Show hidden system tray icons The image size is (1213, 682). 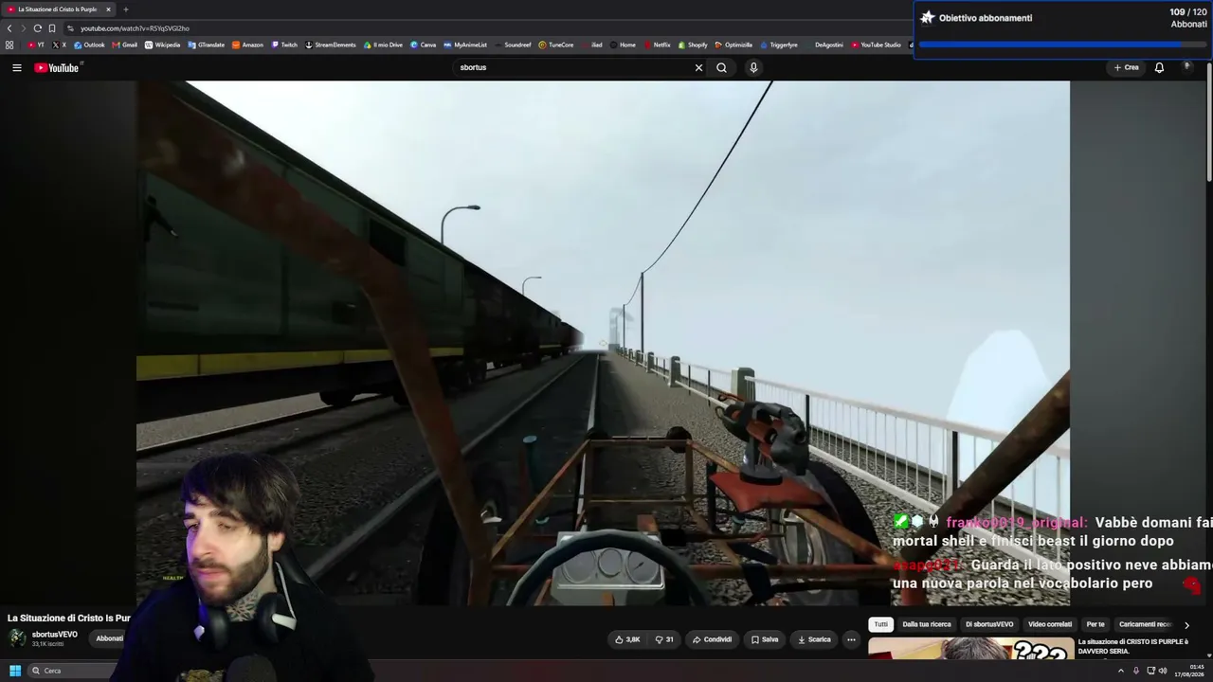click(x=1122, y=671)
